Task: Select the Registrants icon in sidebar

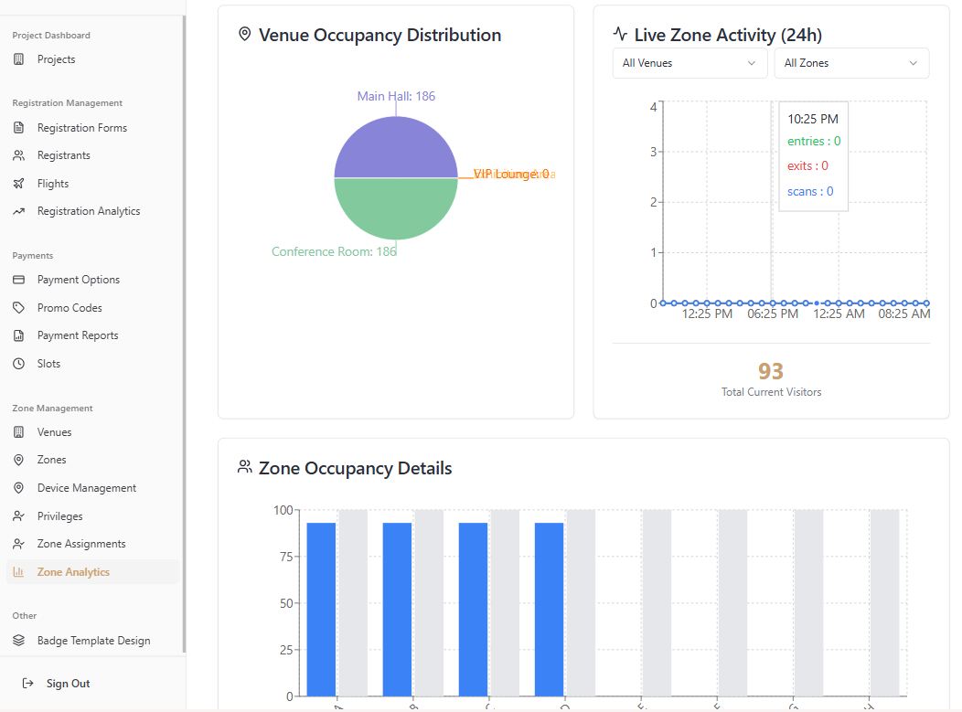Action: pyautogui.click(x=17, y=155)
